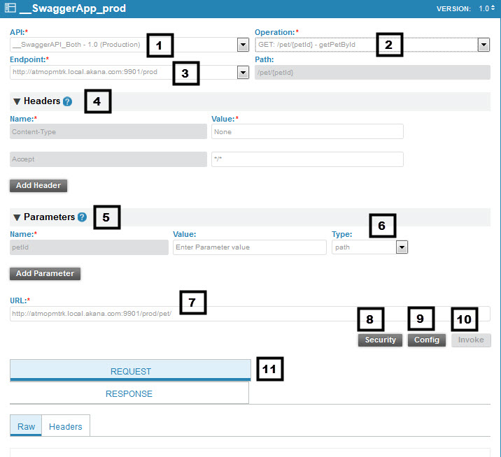This screenshot has height=457, width=501.
Task: Collapse the Parameters section triangle
Action: click(17, 217)
